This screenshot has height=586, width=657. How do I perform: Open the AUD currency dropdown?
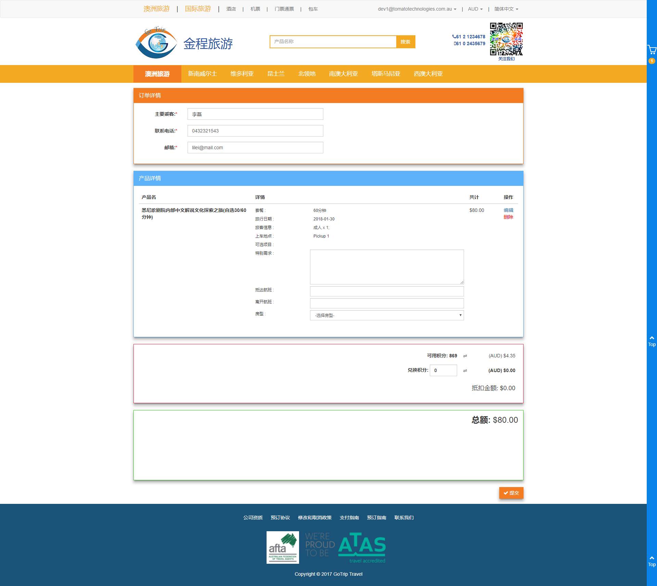(475, 9)
